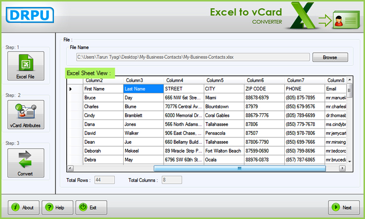Select the Cindy cell
Screen dimensions: 365x219
click(103, 116)
